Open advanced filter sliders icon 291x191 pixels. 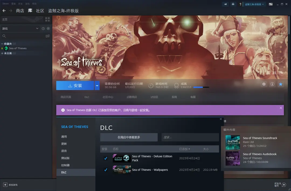[x=47, y=36]
